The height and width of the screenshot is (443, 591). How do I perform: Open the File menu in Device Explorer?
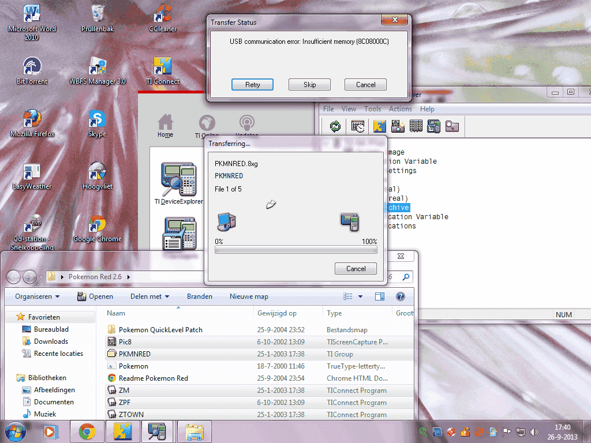point(328,109)
